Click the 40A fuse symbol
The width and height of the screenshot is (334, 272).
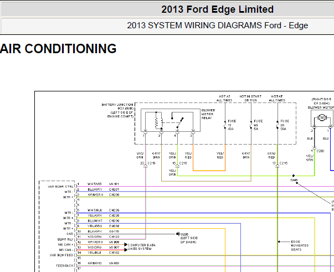[225, 125]
